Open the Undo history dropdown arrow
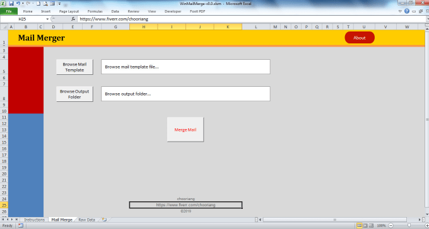The image size is (429, 229). pyautogui.click(x=23, y=4)
